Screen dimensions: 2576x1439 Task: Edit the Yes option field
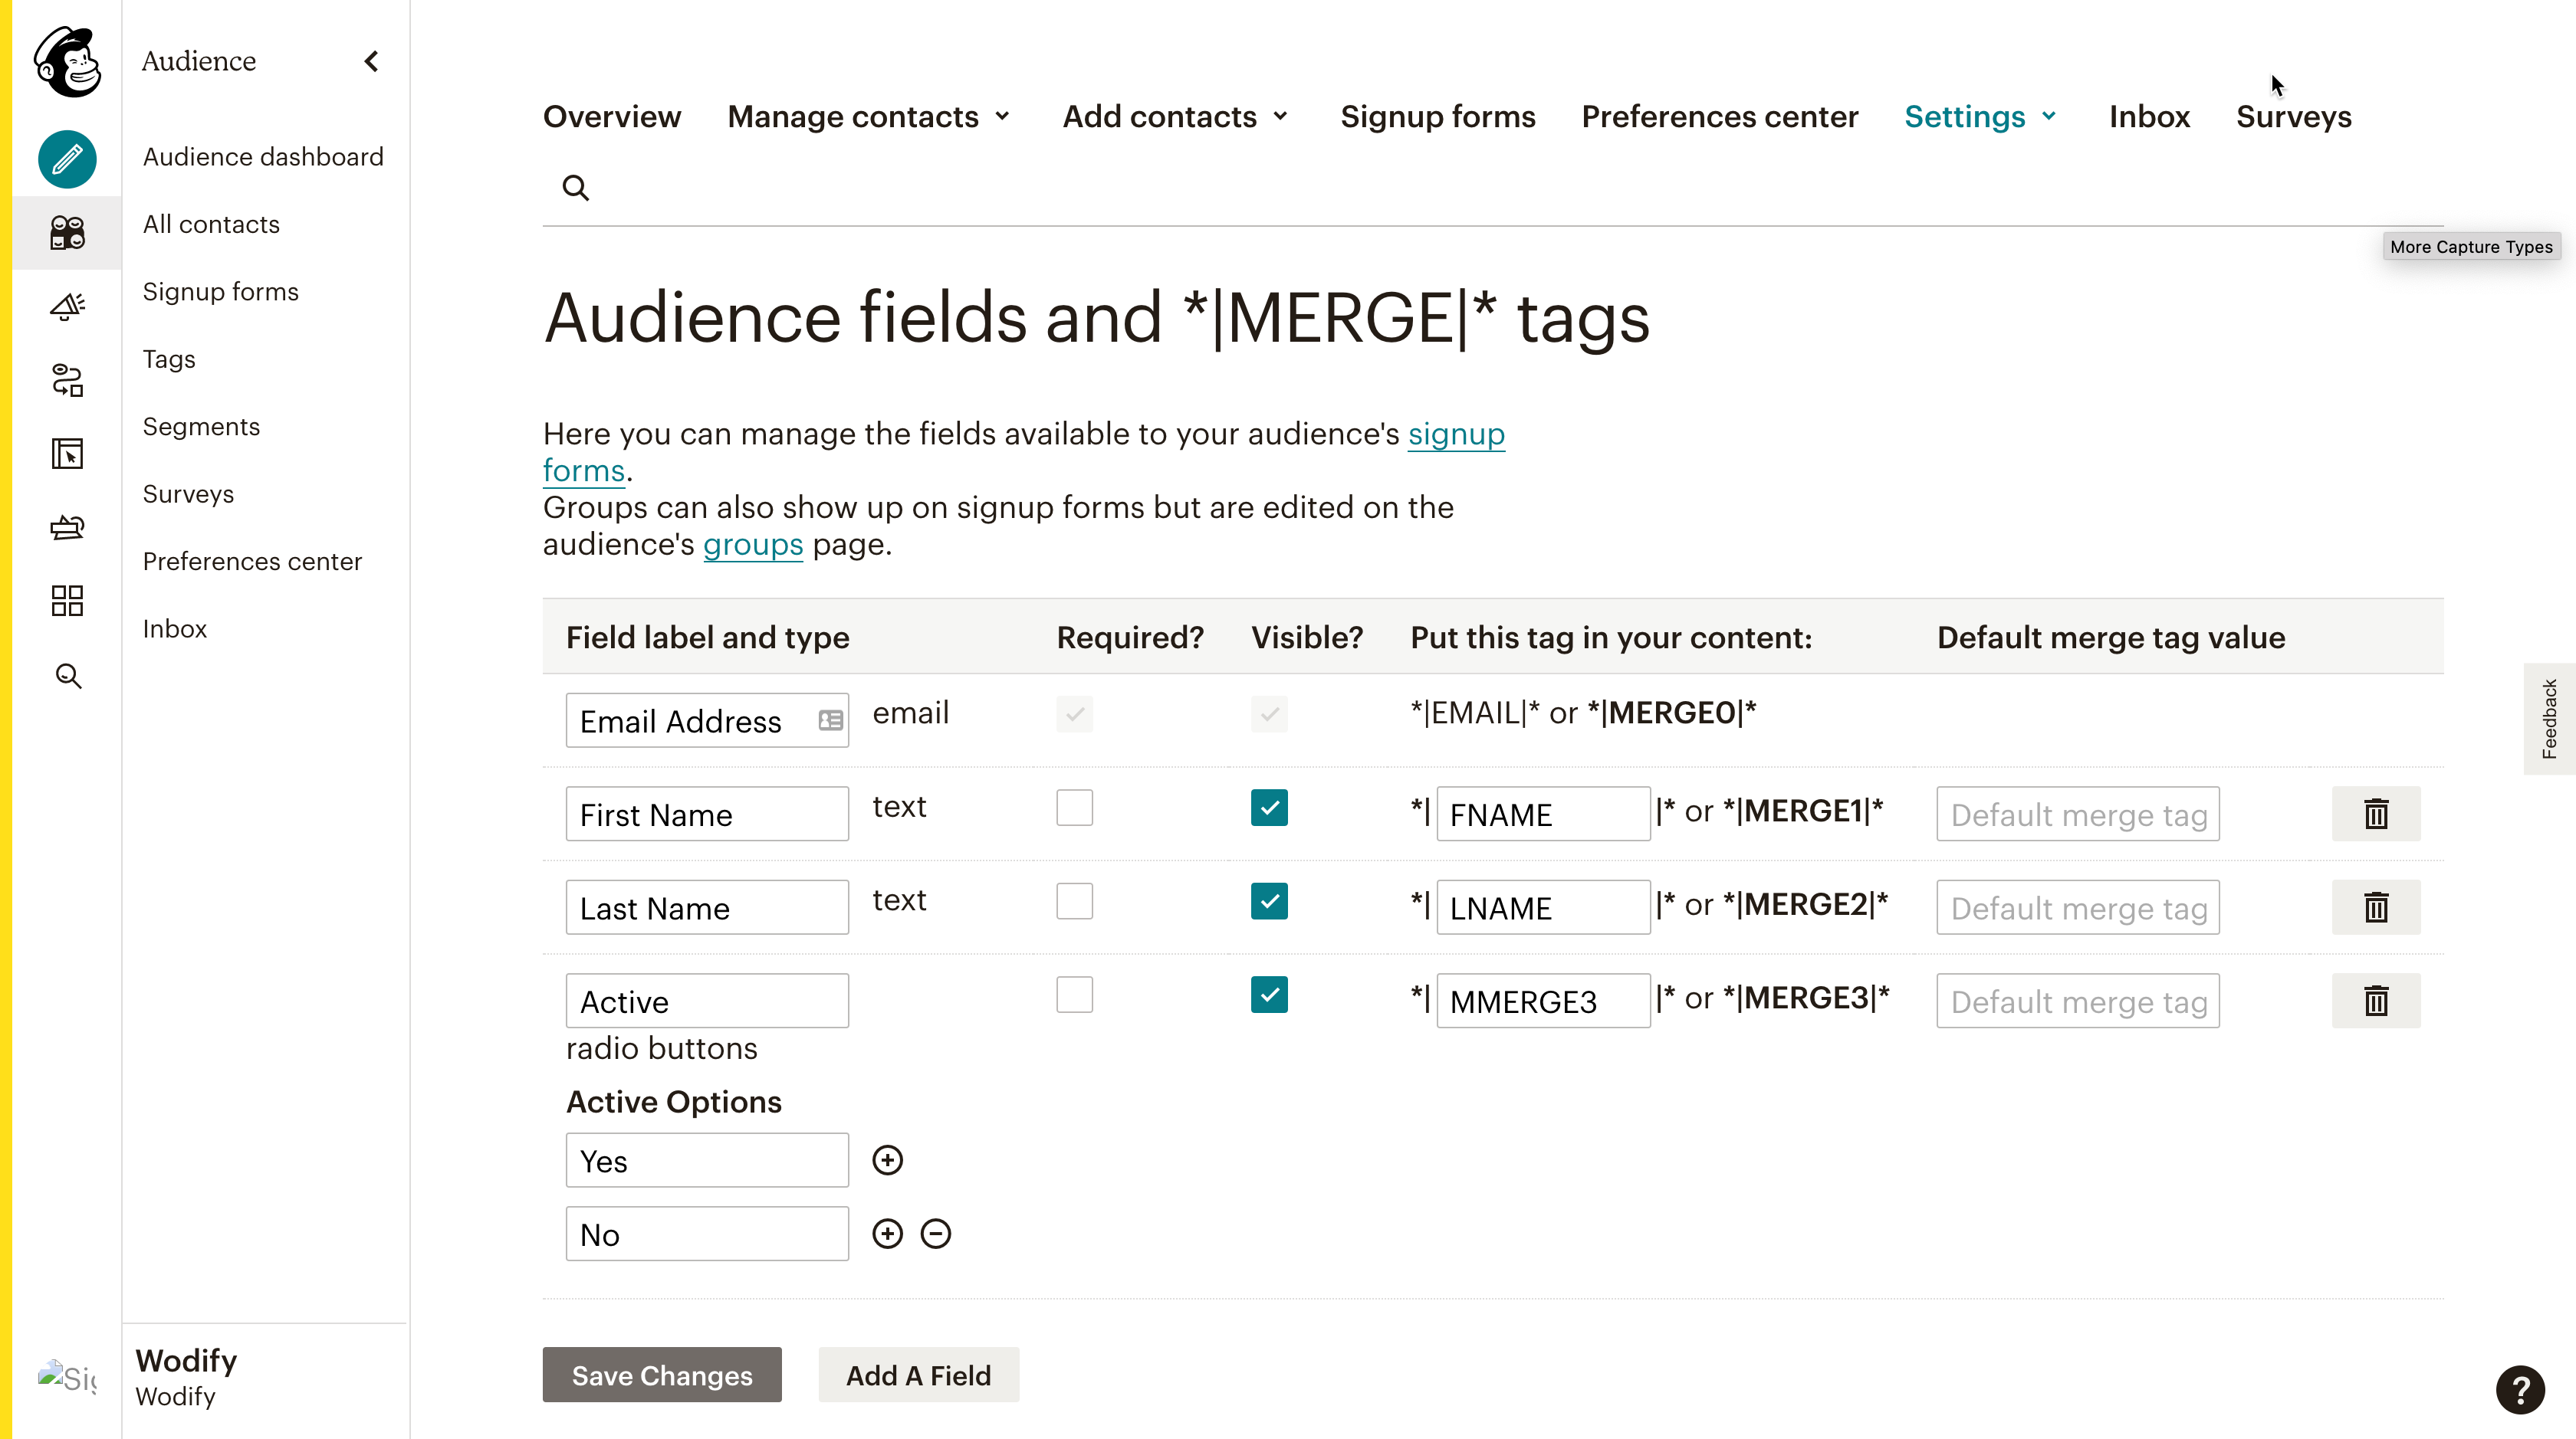(707, 1160)
